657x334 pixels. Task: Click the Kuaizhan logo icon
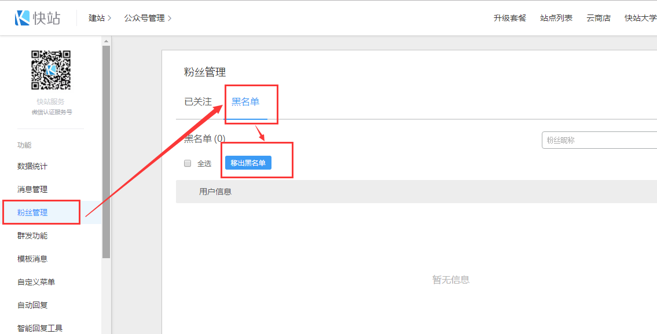pyautogui.click(x=23, y=18)
